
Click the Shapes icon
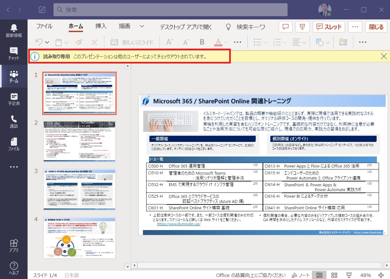[x=319, y=42]
